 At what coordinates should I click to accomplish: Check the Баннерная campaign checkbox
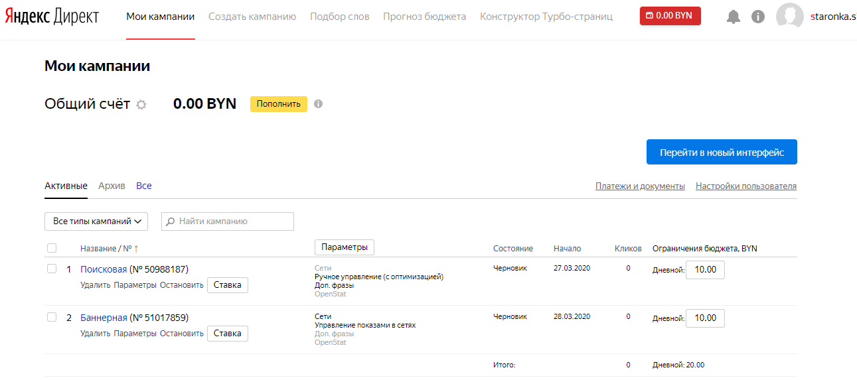(x=52, y=318)
